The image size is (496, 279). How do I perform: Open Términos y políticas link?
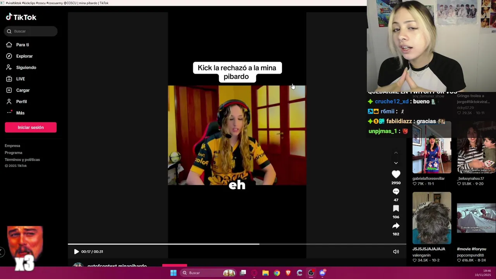pos(22,160)
